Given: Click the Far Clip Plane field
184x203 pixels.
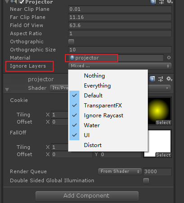Looking at the screenshot, I should [120, 17].
